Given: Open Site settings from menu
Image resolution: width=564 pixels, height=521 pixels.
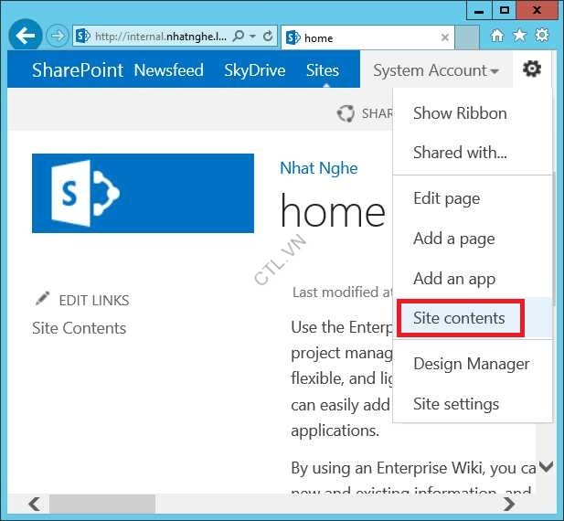Looking at the screenshot, I should (456, 404).
